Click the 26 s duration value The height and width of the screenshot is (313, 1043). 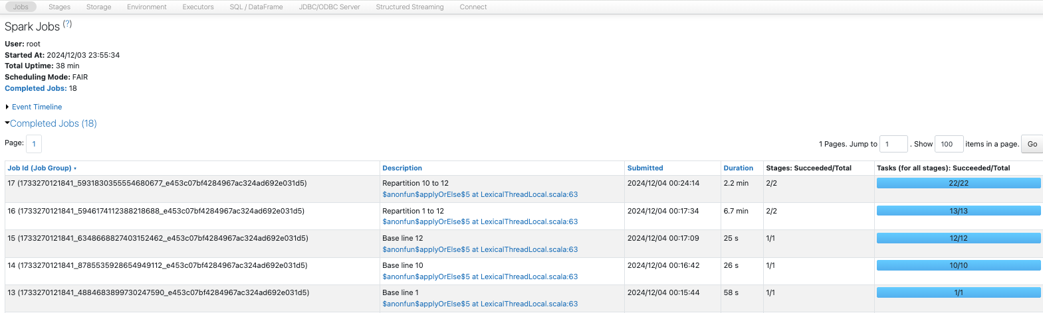click(731, 265)
